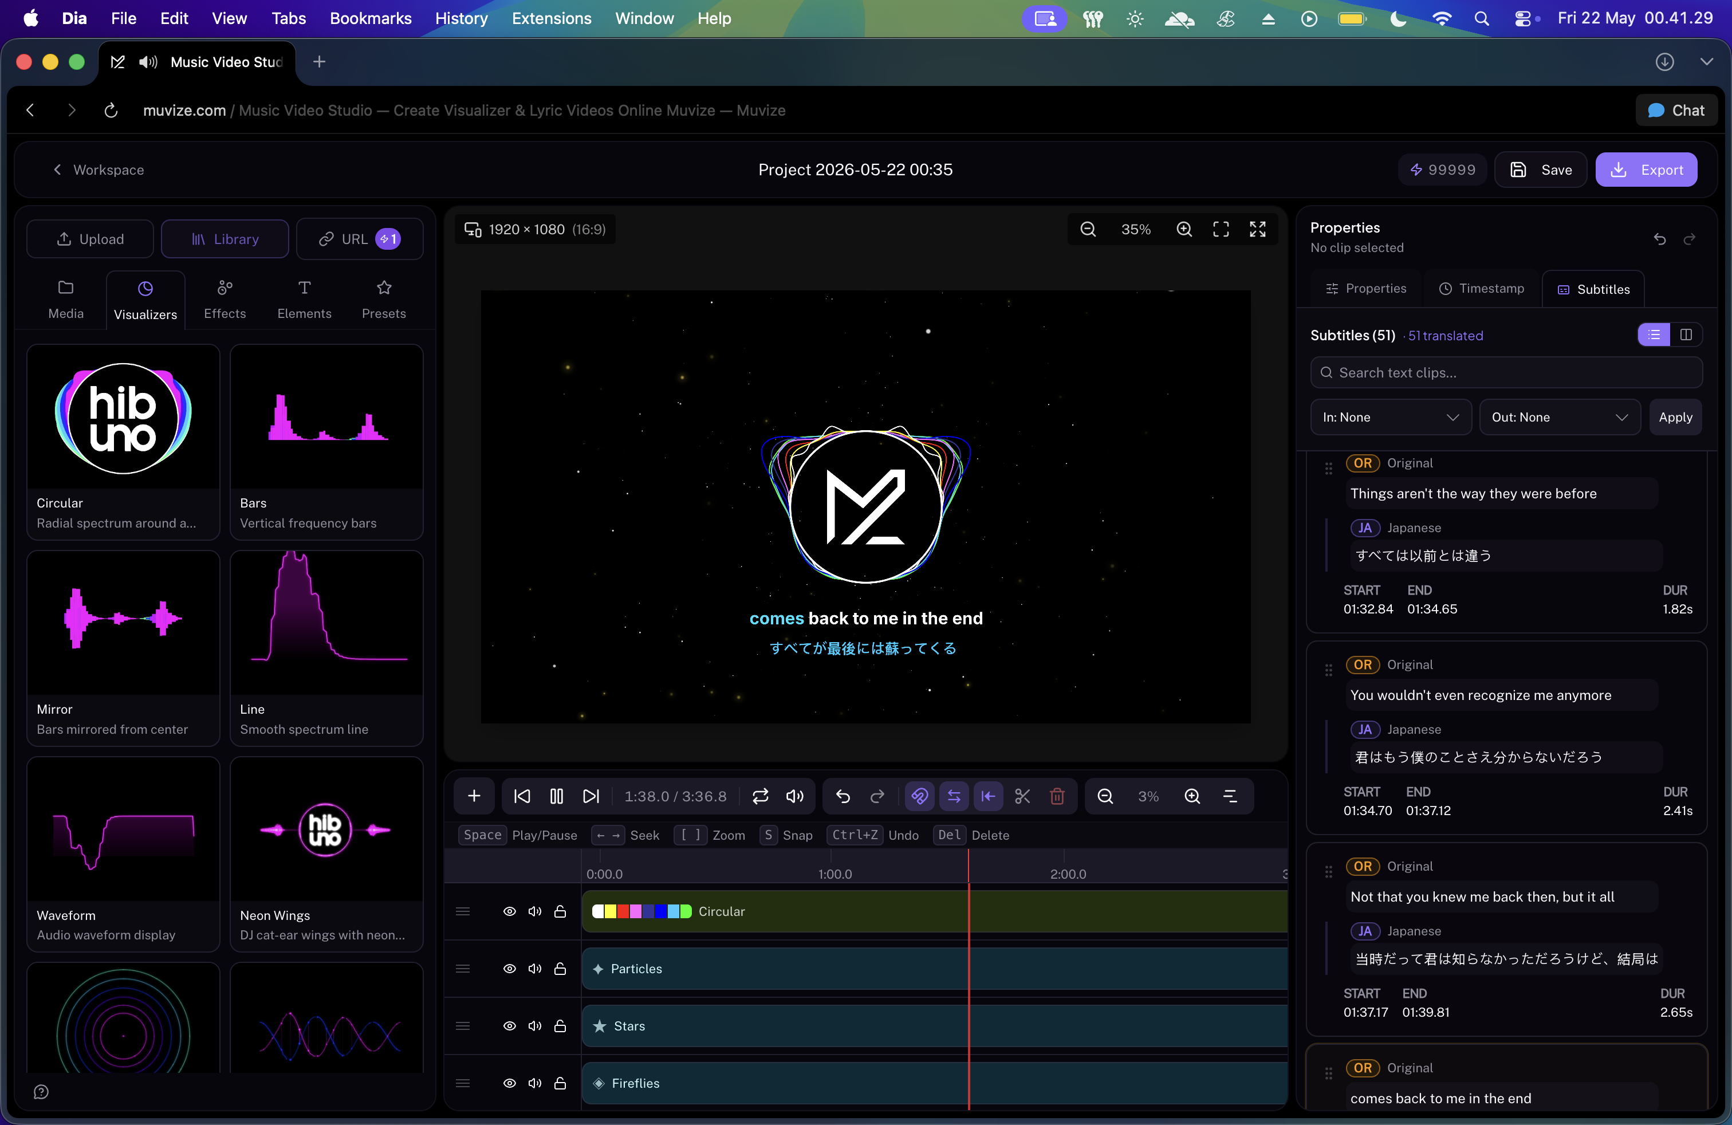The height and width of the screenshot is (1125, 1732).
Task: Switch to the Elements tab
Action: click(x=304, y=300)
